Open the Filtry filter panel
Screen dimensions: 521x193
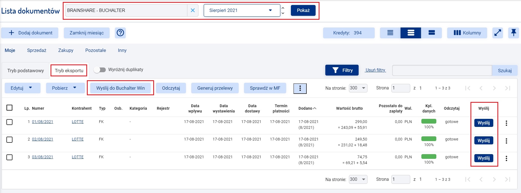point(342,70)
